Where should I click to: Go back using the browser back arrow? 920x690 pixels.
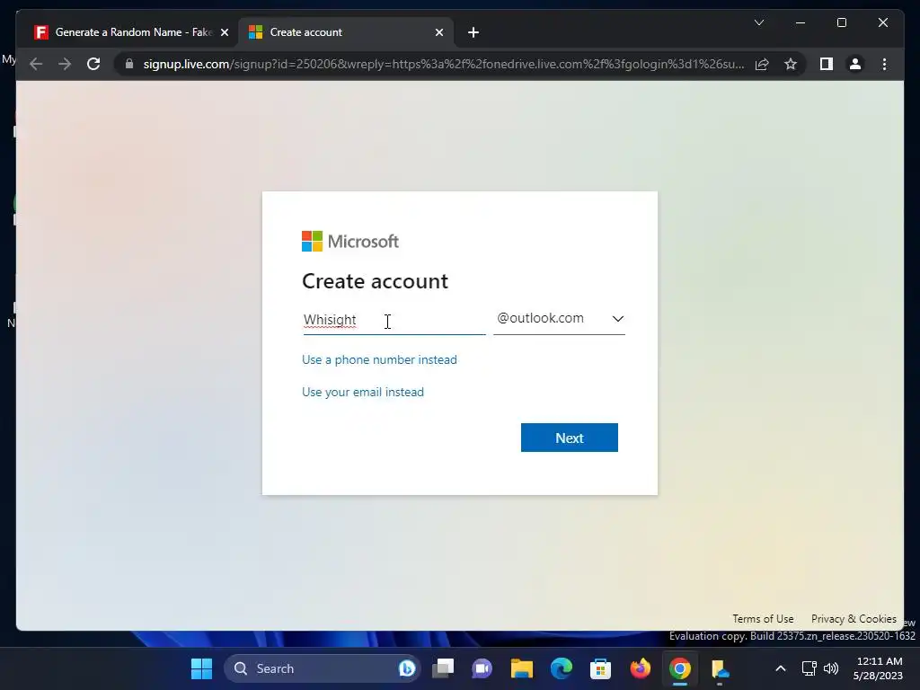pos(36,64)
